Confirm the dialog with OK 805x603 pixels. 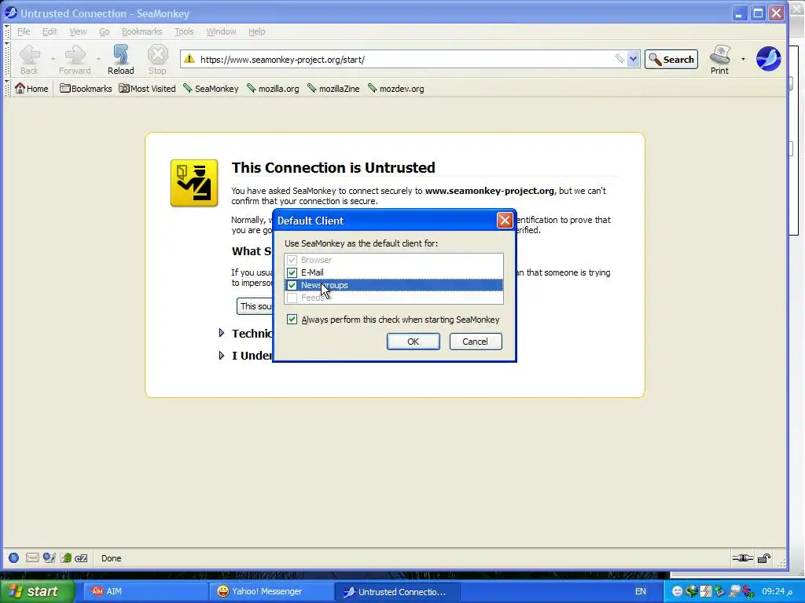click(414, 342)
